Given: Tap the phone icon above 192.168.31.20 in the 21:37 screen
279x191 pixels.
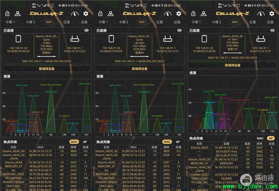Looking at the screenshot, I should click(204, 39).
